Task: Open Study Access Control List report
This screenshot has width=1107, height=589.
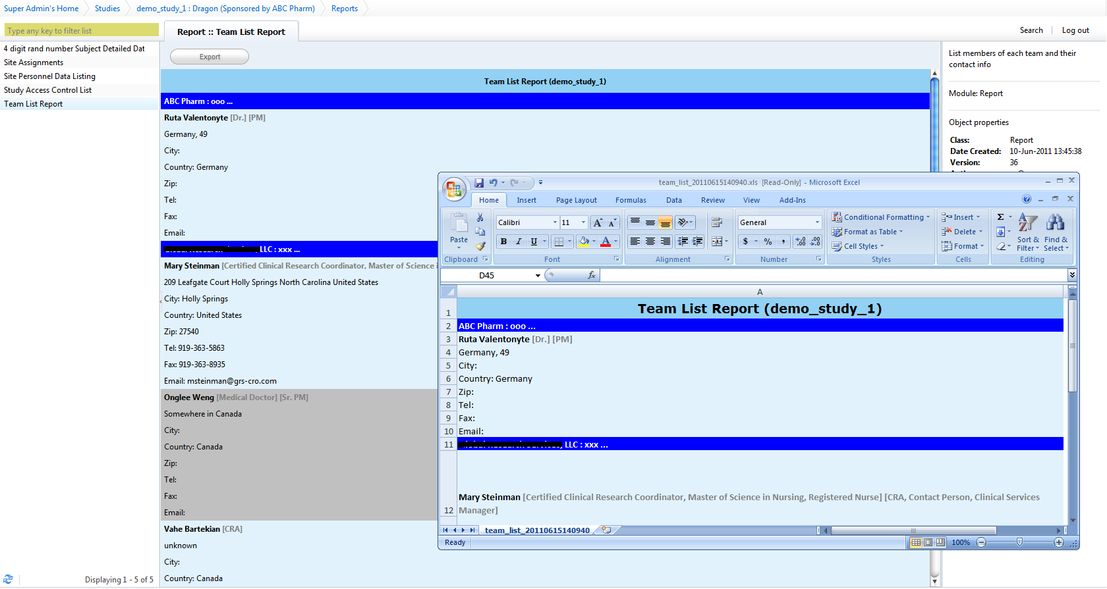Action: coord(47,90)
